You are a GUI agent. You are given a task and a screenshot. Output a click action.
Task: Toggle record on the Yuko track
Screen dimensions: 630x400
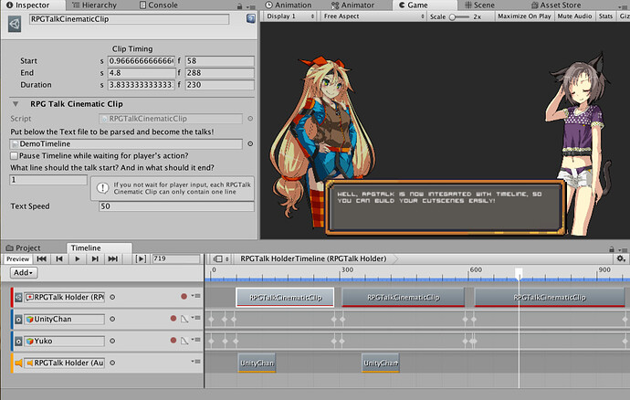pos(173,340)
